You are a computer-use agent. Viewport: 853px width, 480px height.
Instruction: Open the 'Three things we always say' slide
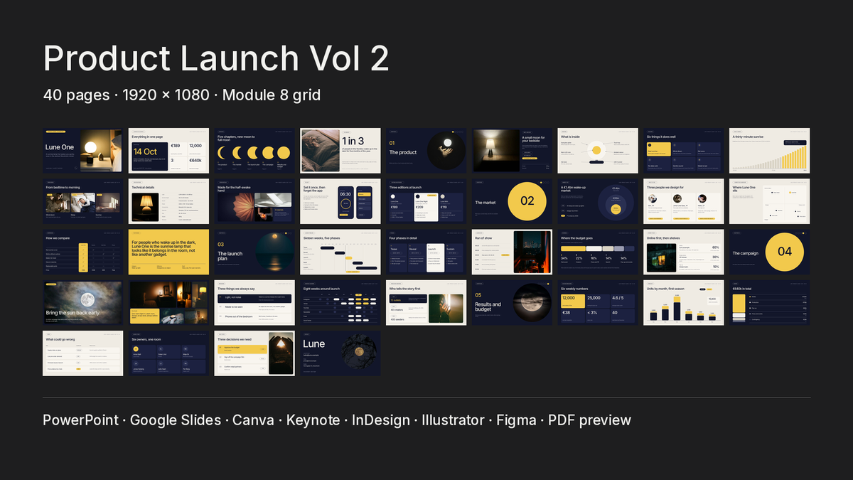tap(254, 303)
